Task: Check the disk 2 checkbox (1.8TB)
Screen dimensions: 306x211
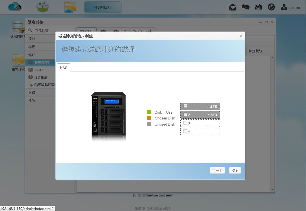Action: pyautogui.click(x=185, y=114)
